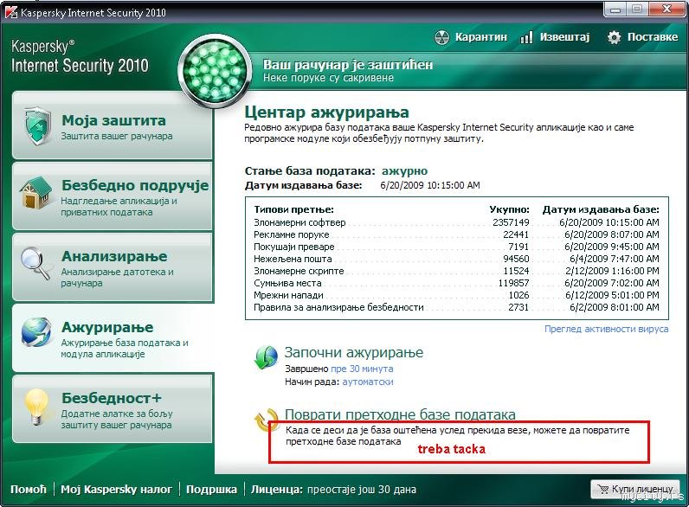Click the Извештај bar chart icon
This screenshot has height=507, width=689.
coord(526,37)
